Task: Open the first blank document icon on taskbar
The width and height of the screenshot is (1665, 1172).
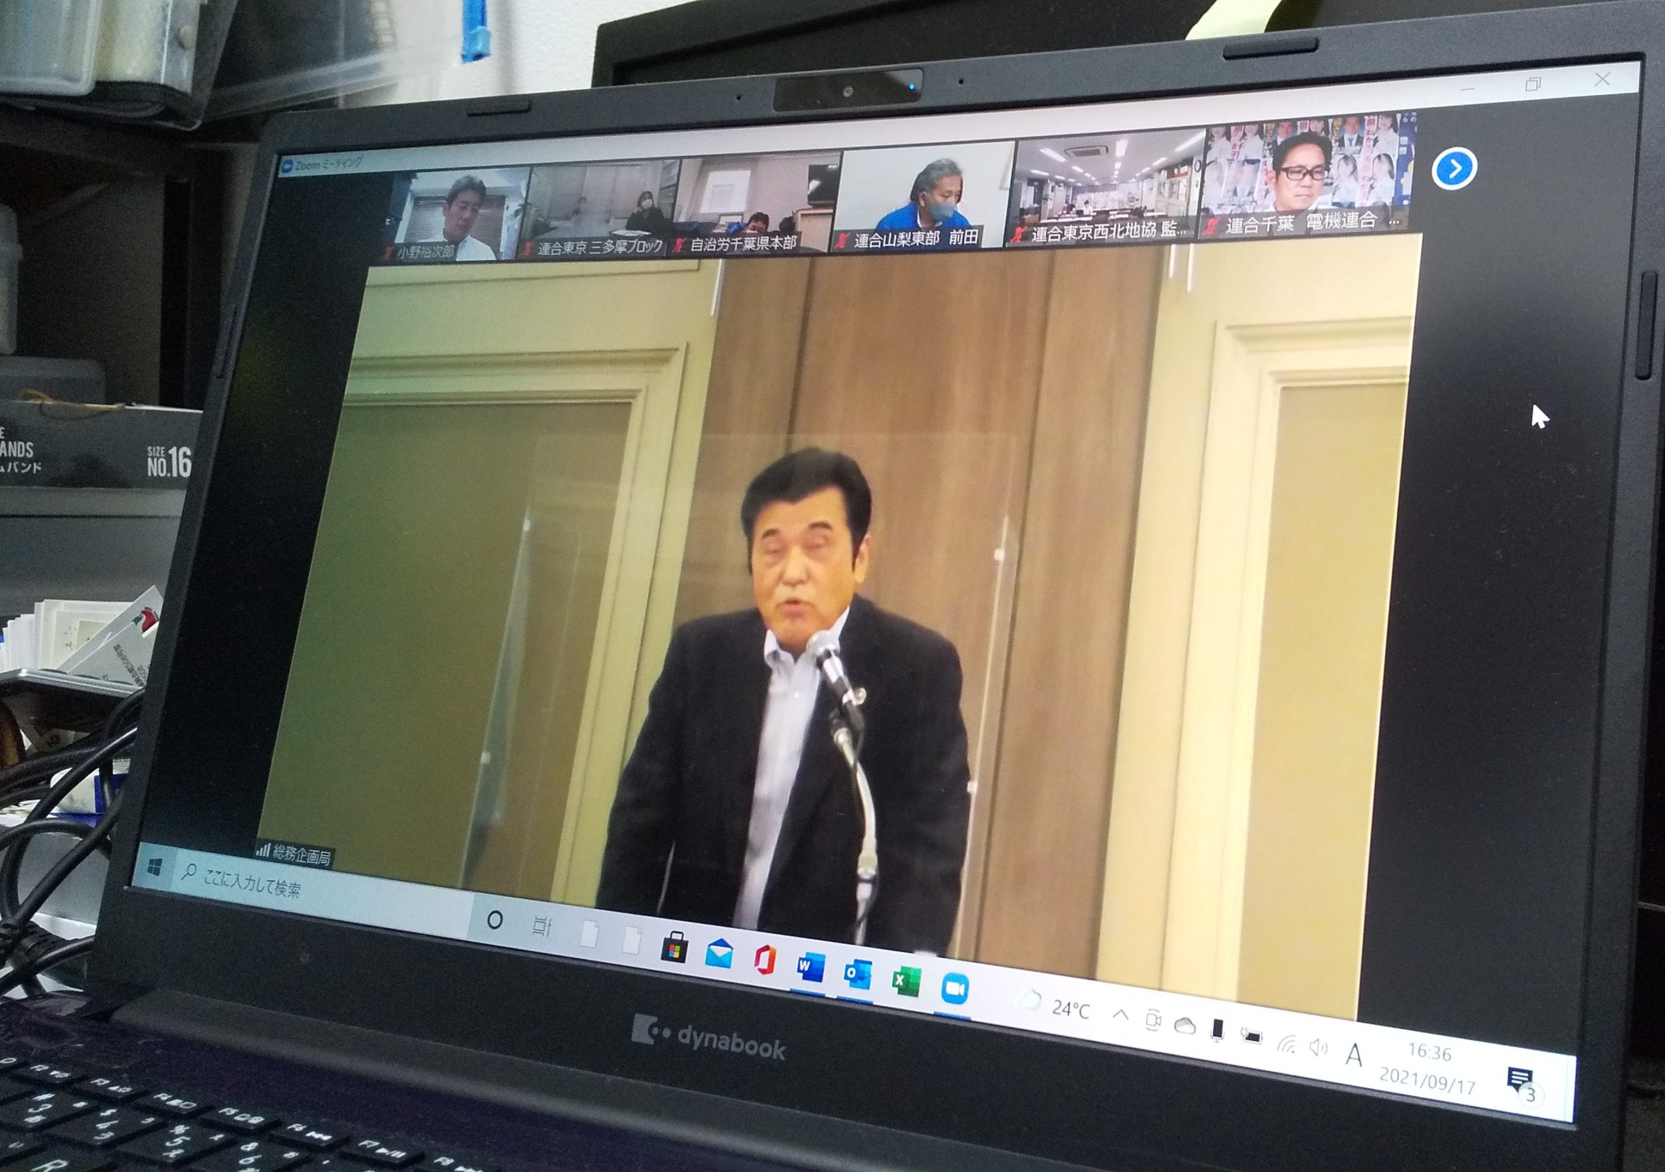Action: [x=589, y=933]
